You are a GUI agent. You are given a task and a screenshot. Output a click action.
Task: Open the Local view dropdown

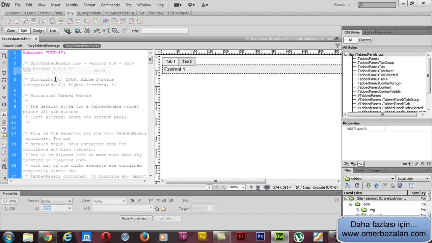[413, 179]
